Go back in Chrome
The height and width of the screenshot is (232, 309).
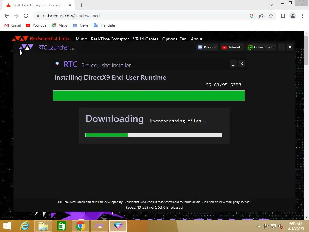(x=7, y=16)
